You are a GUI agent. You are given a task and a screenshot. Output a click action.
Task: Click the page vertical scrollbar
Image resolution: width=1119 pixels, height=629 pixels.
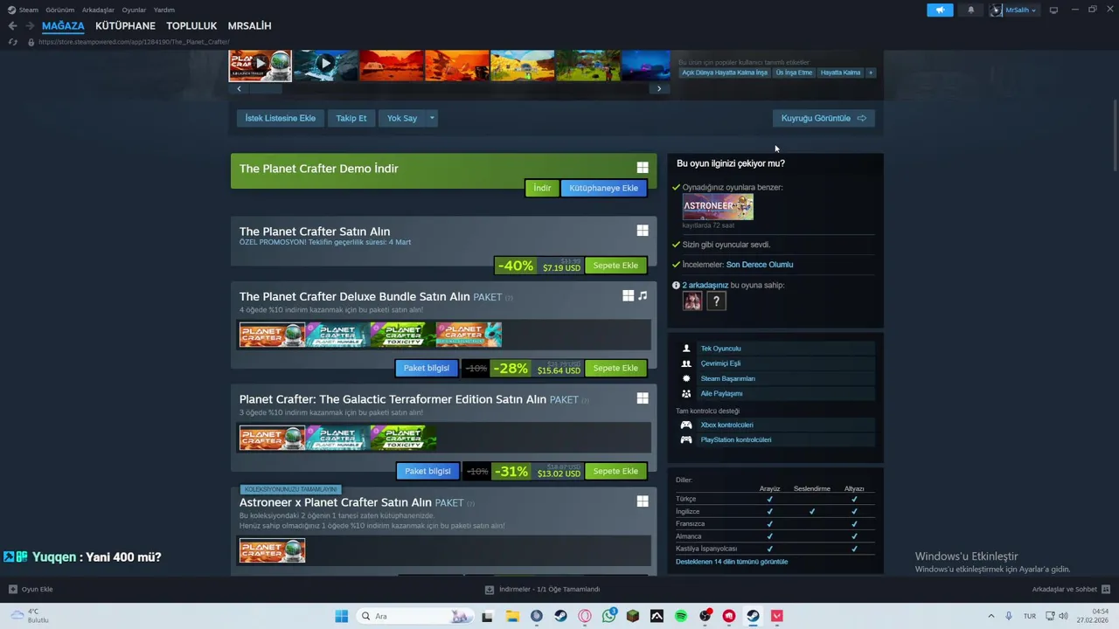click(x=1115, y=135)
